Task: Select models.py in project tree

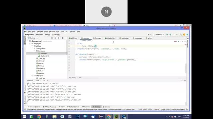Action: coord(42,68)
